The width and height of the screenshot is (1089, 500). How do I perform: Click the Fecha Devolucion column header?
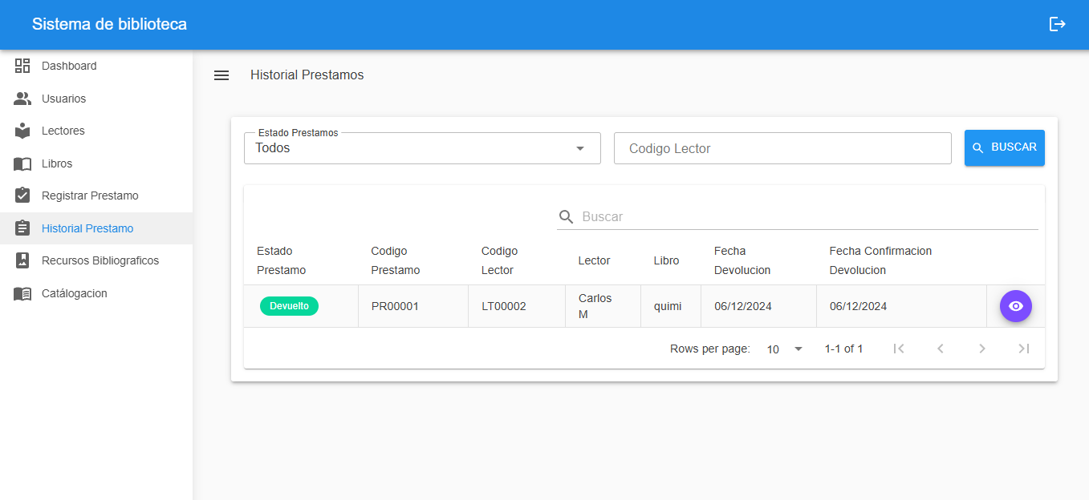click(742, 260)
